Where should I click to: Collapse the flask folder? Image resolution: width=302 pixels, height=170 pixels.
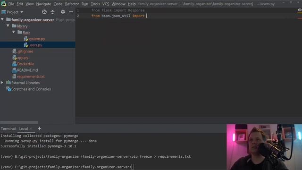click(14, 32)
